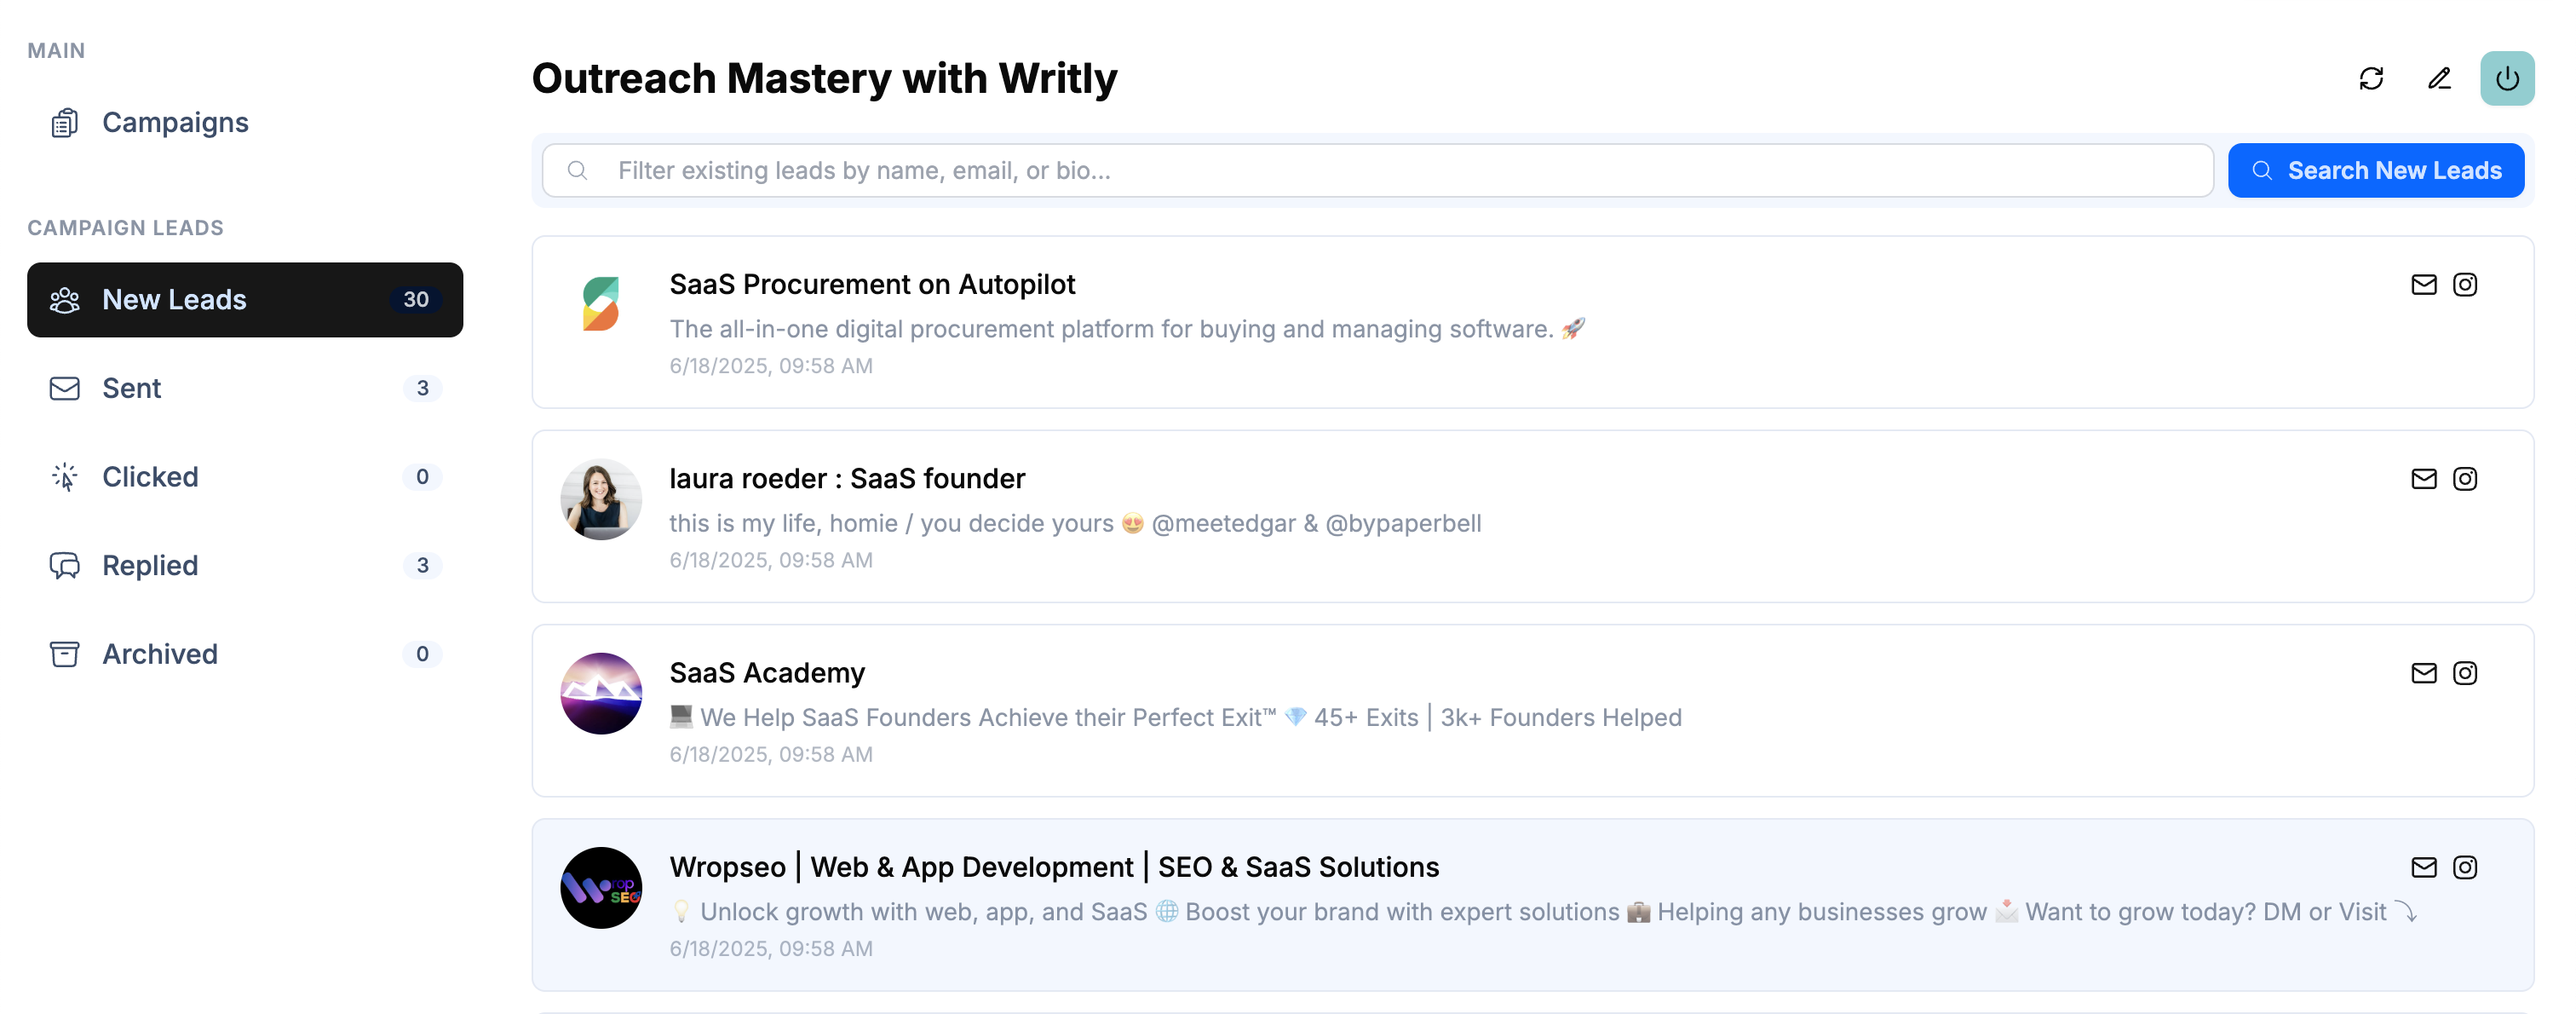Email the SaaS Procurement on Autopilot lead
Viewport: 2576px width, 1014px height.
[2423, 285]
